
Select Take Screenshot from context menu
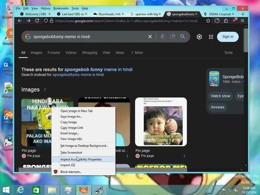click(83, 153)
